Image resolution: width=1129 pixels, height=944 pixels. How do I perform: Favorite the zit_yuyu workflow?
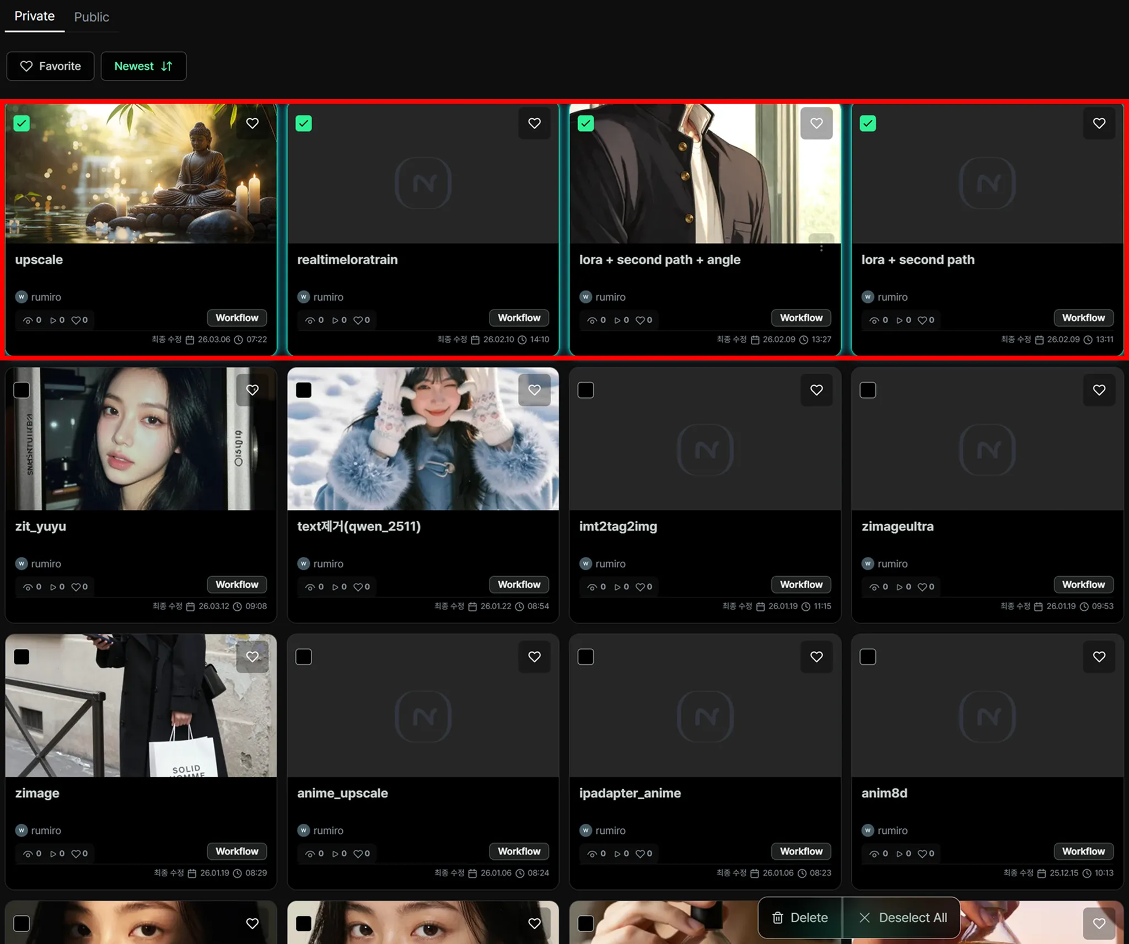pyautogui.click(x=252, y=390)
